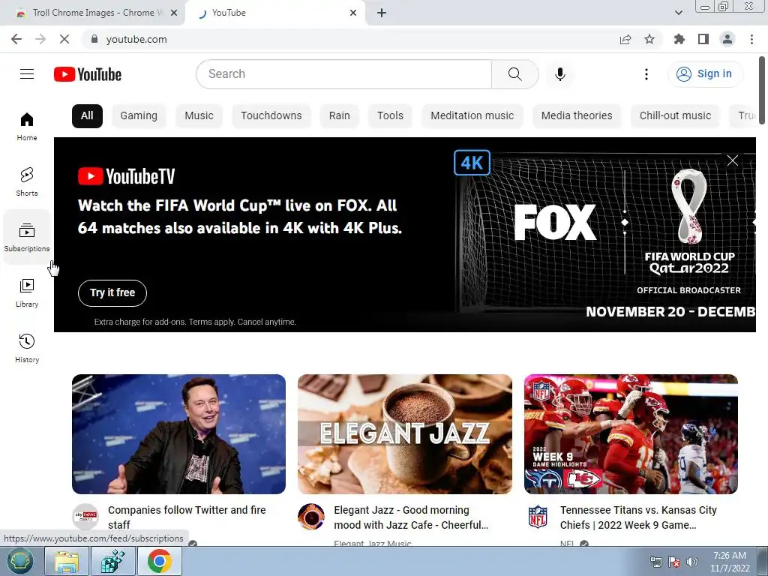The height and width of the screenshot is (576, 768).
Task: Click the search magnifier button
Action: pyautogui.click(x=514, y=74)
